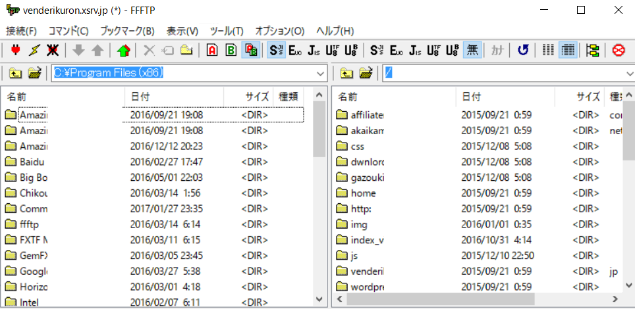Click remote pane horizontal scrollbar right arrow
This screenshot has height=309, width=635.
[615, 299]
